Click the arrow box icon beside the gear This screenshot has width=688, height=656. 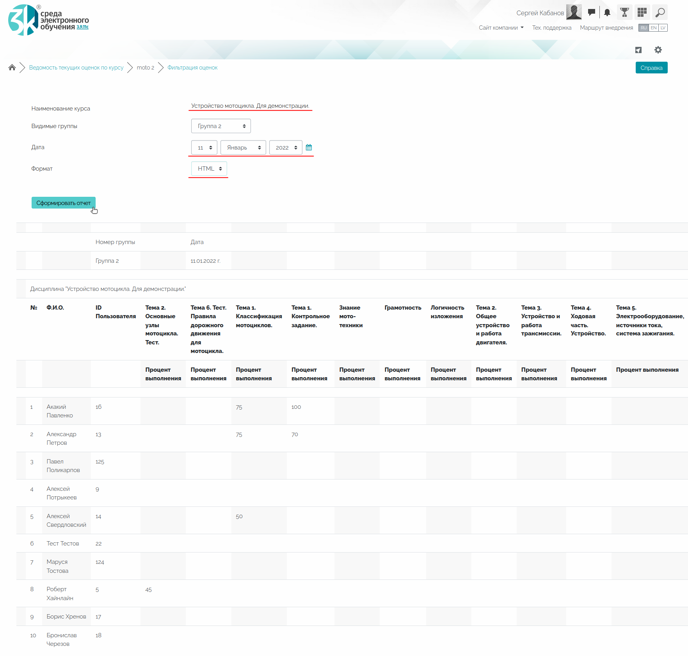pos(638,50)
